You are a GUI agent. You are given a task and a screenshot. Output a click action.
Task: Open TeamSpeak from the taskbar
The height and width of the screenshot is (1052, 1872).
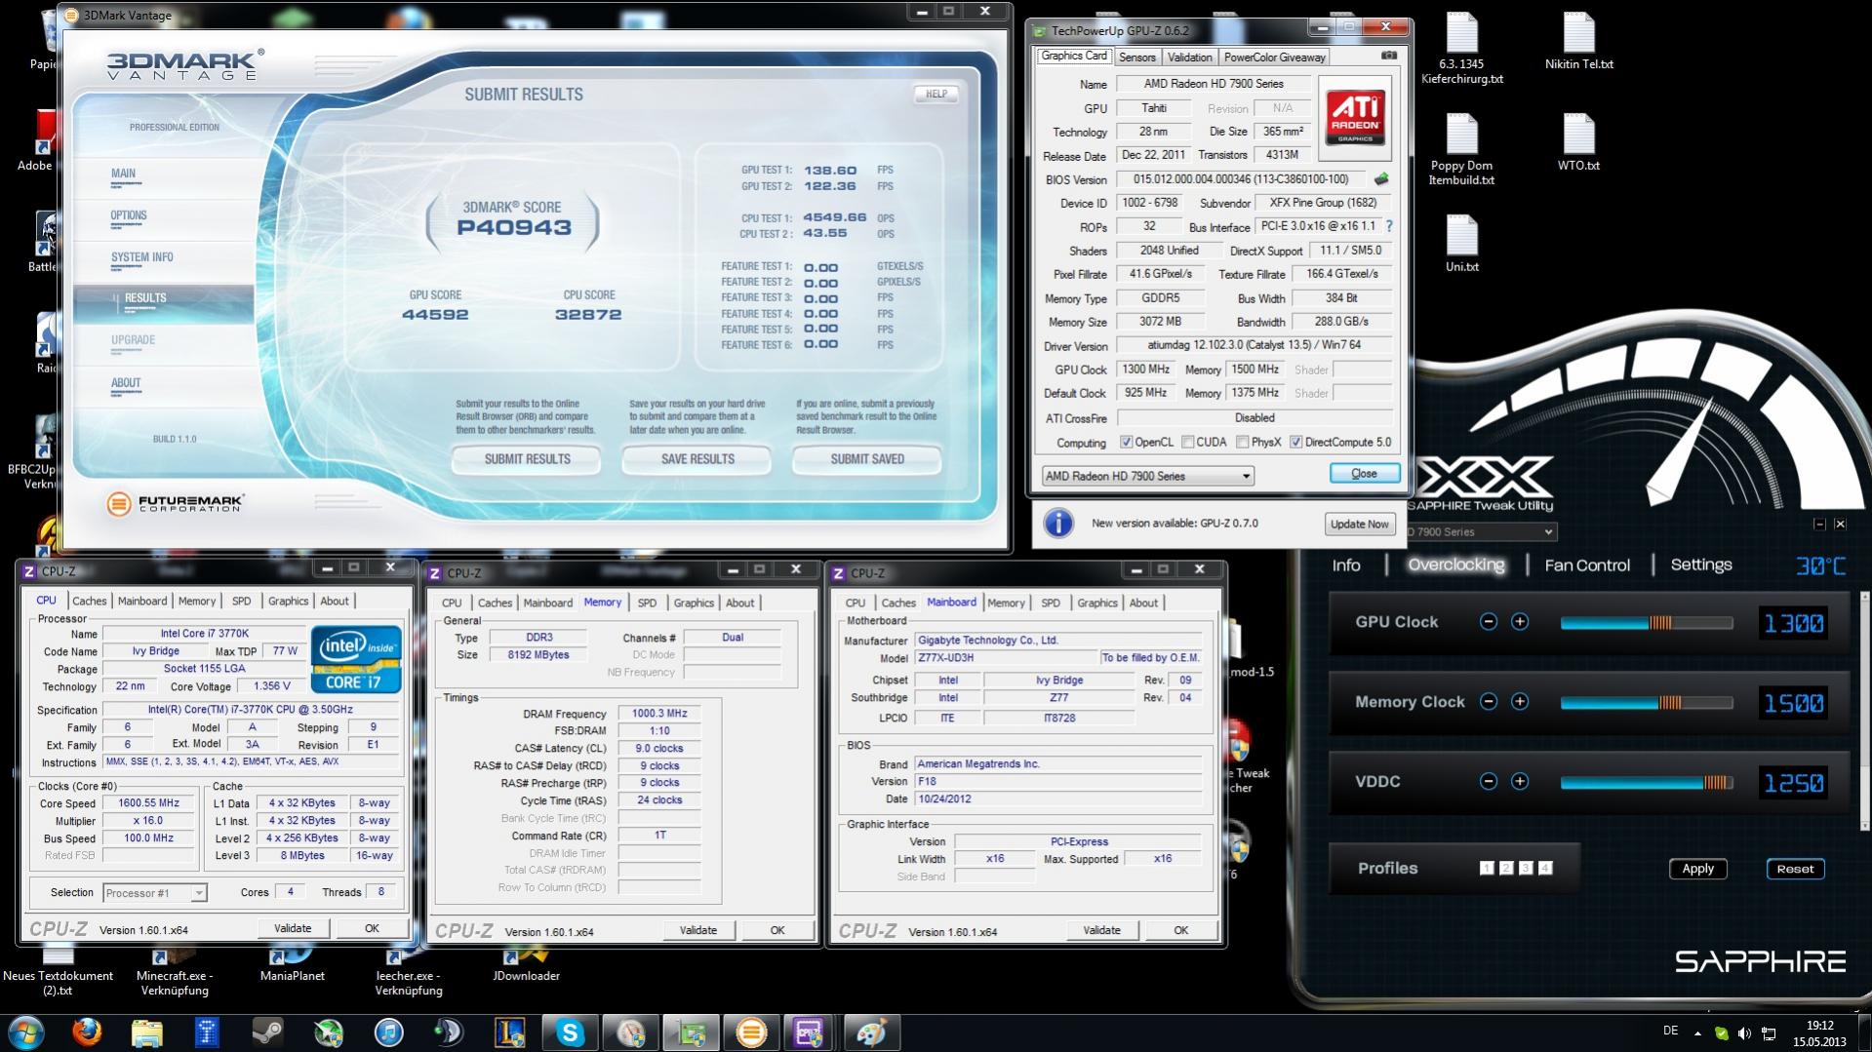click(449, 1033)
